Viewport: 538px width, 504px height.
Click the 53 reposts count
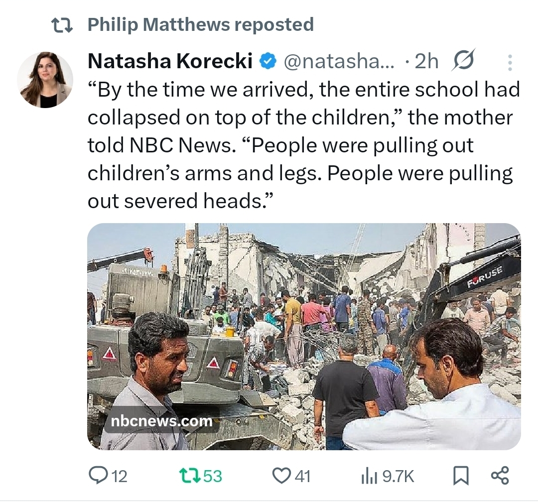pos(212,477)
